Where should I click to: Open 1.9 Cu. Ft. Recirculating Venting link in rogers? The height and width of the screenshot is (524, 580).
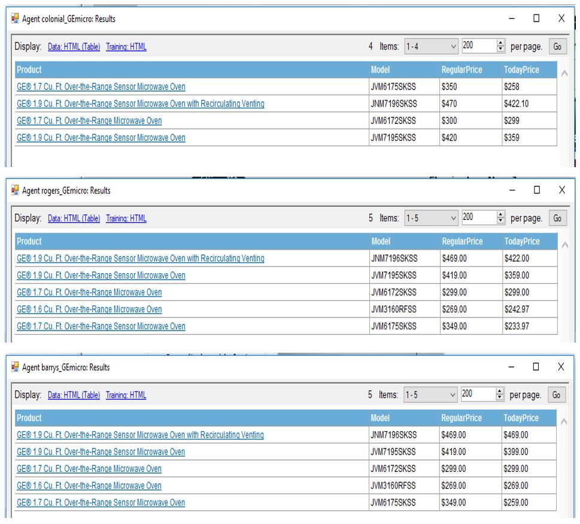[x=141, y=258]
